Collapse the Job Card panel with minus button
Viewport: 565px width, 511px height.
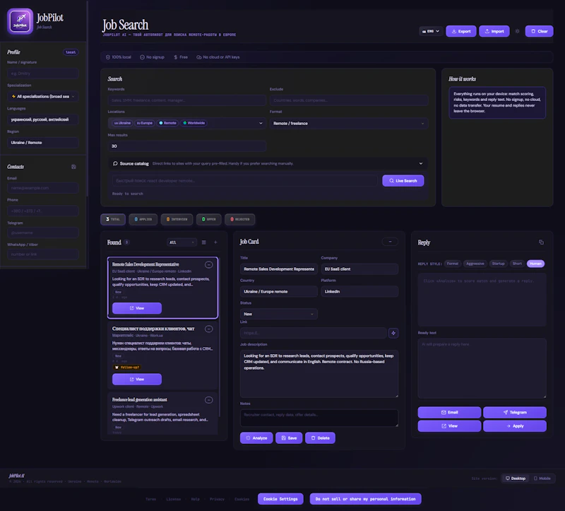pyautogui.click(x=390, y=242)
